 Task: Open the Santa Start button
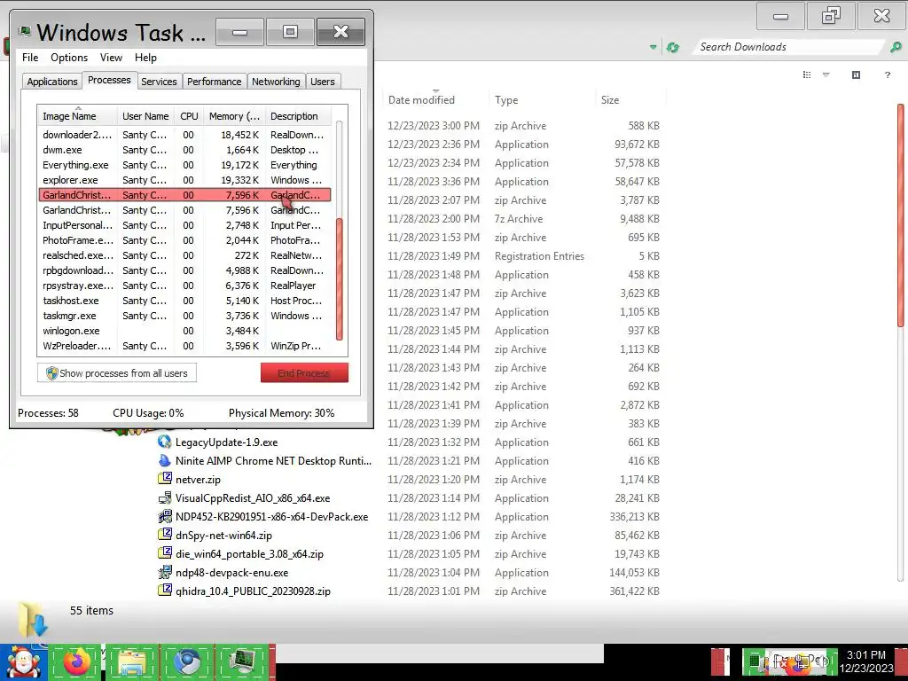click(x=23, y=661)
